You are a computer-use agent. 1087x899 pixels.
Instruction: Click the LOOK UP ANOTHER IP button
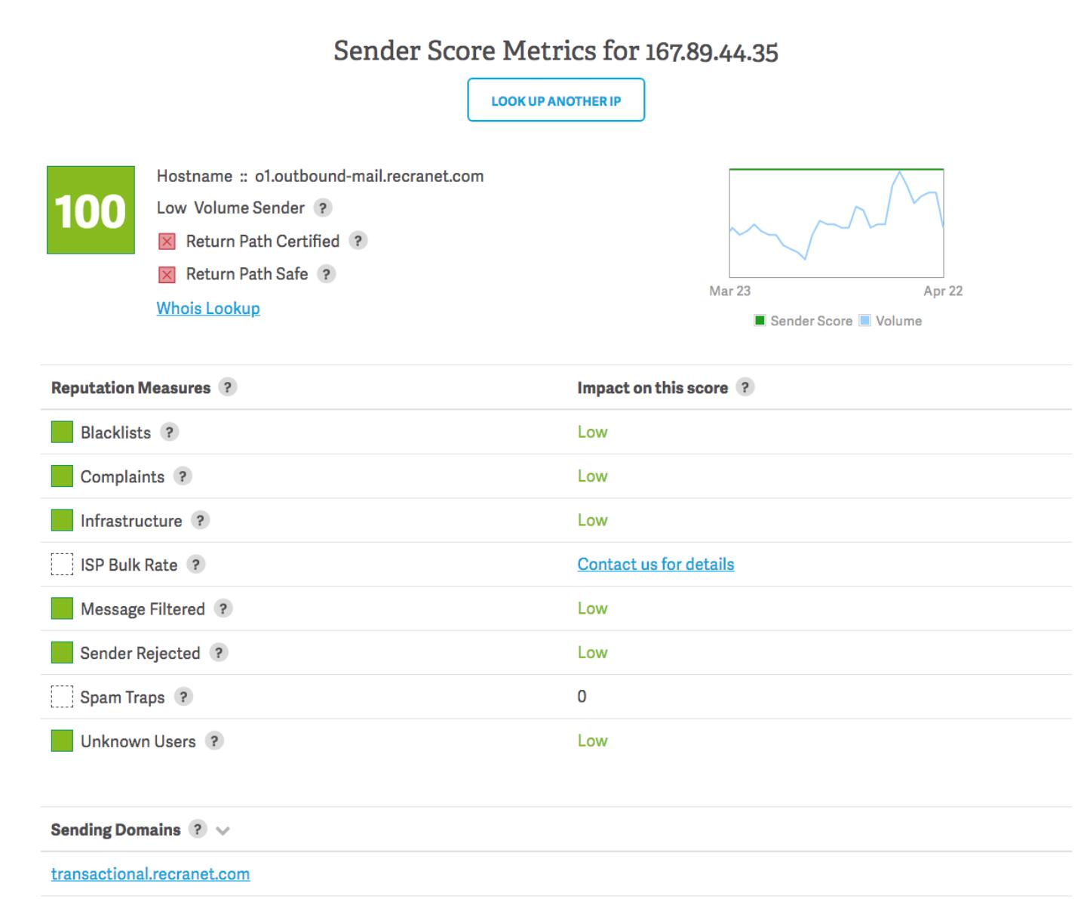click(556, 100)
